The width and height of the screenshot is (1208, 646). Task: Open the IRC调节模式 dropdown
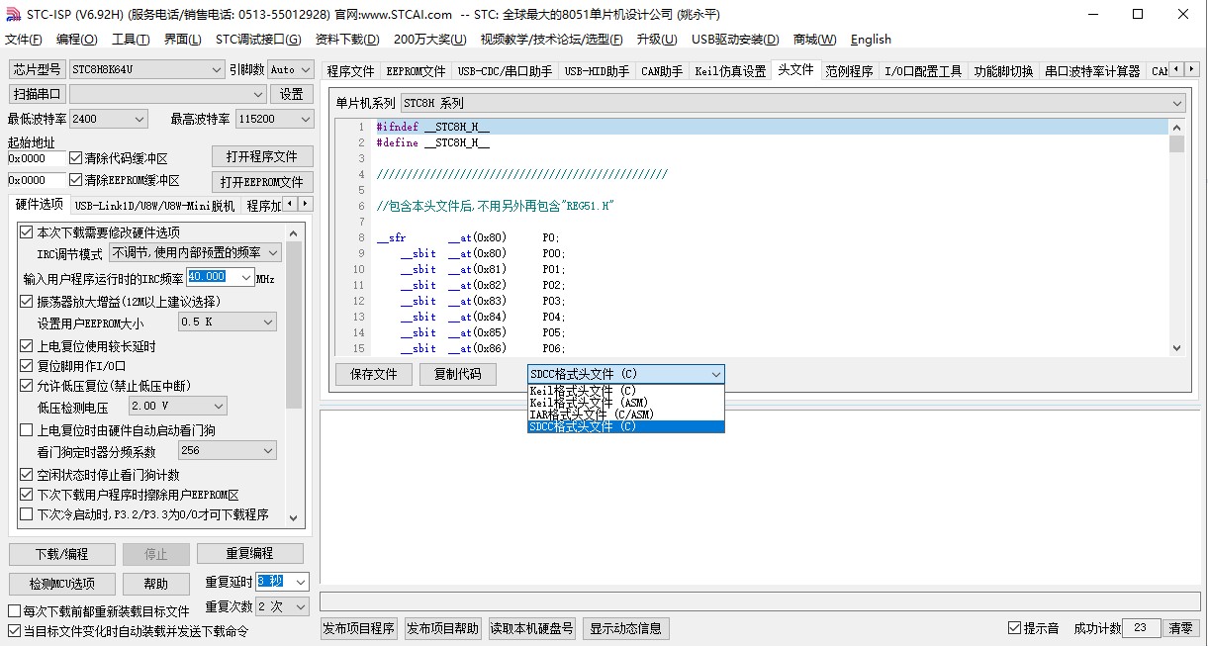[194, 253]
